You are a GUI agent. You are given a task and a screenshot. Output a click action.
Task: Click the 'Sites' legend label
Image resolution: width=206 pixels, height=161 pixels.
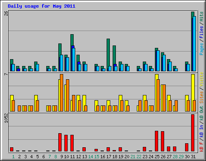202,97
